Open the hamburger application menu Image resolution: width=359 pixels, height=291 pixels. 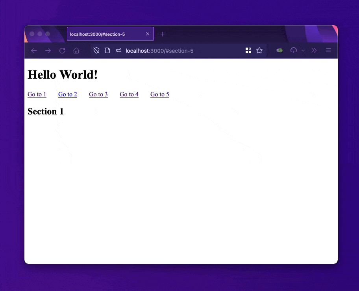coord(328,50)
